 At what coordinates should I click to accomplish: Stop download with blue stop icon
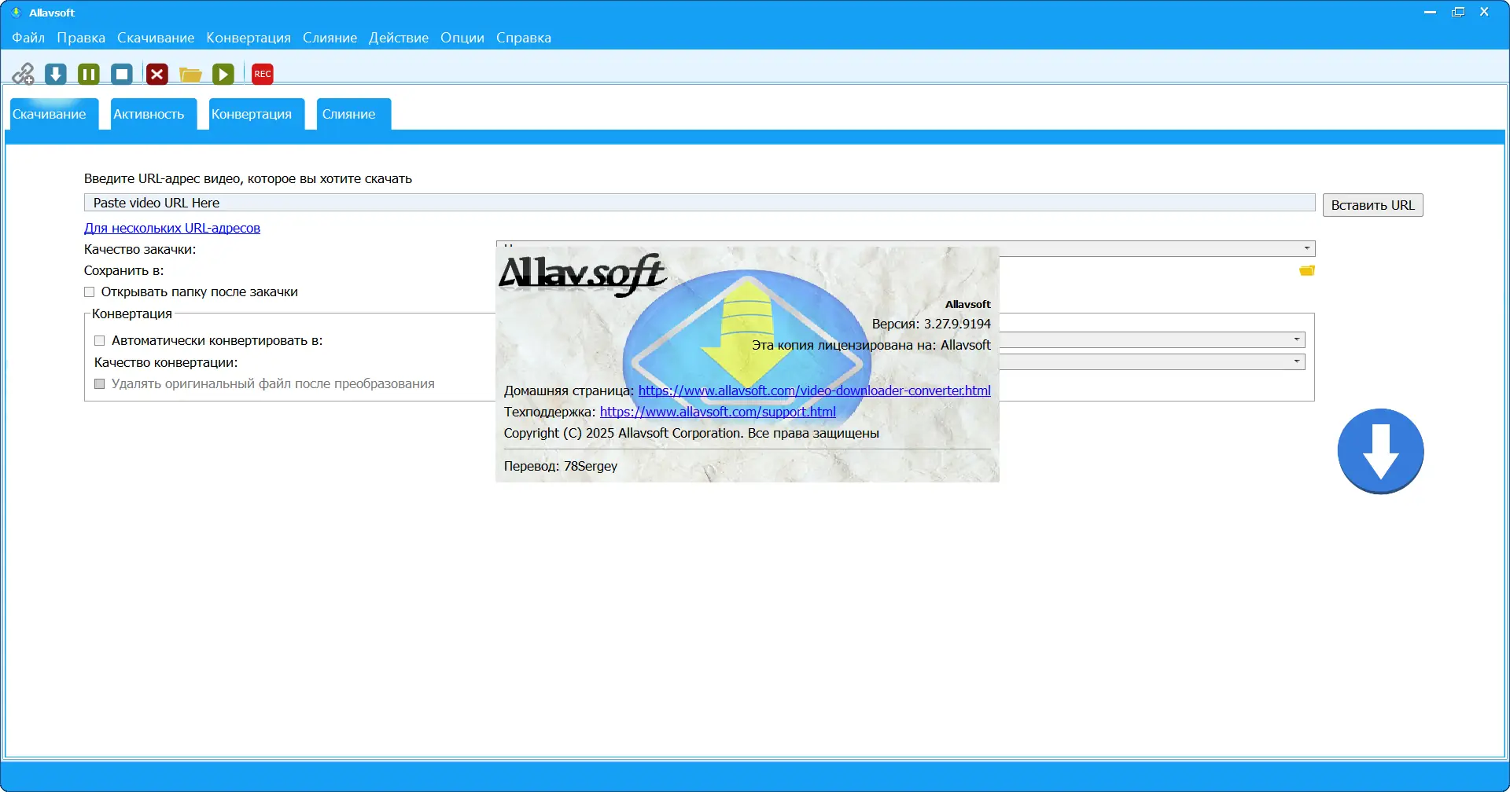pos(122,74)
